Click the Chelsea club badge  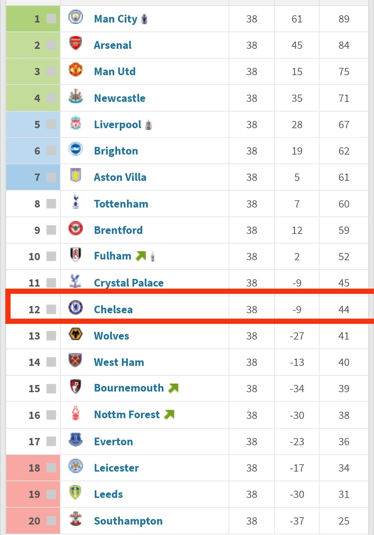(75, 307)
